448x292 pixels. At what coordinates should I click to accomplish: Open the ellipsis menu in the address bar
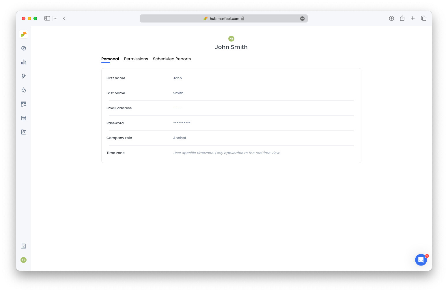point(302,18)
